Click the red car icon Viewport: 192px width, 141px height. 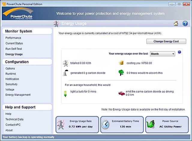[121, 93]
